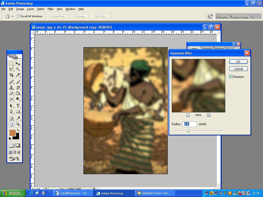Pick the Magic Wand tool
Viewport: 263px width, 197px height.
(18, 69)
